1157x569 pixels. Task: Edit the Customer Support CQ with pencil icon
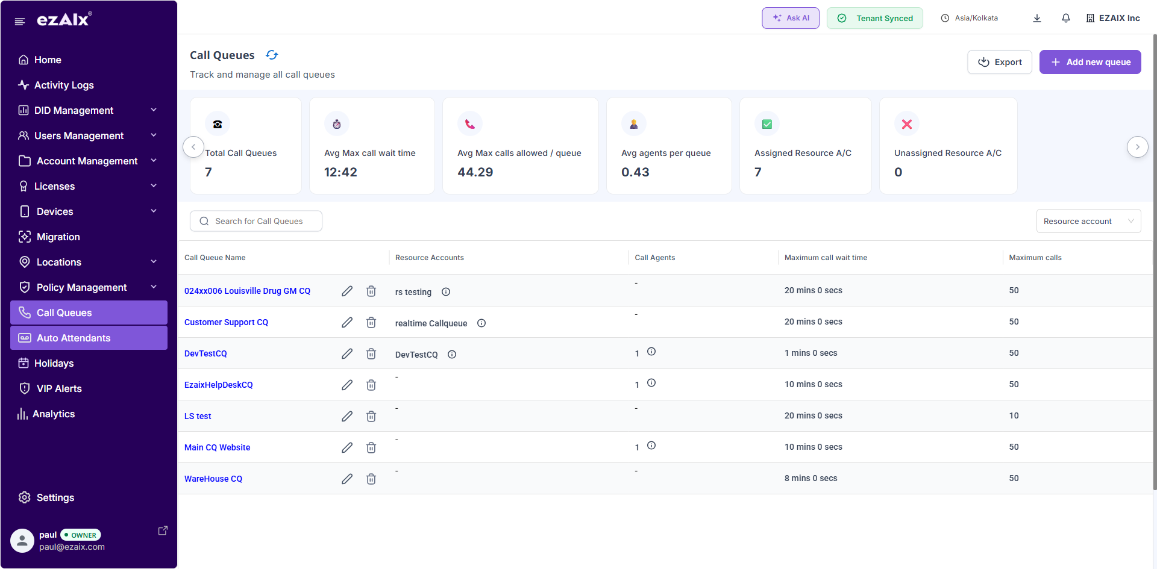347,322
